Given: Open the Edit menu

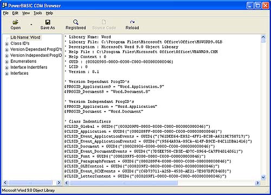Looking at the screenshot, I should coord(15,13).
